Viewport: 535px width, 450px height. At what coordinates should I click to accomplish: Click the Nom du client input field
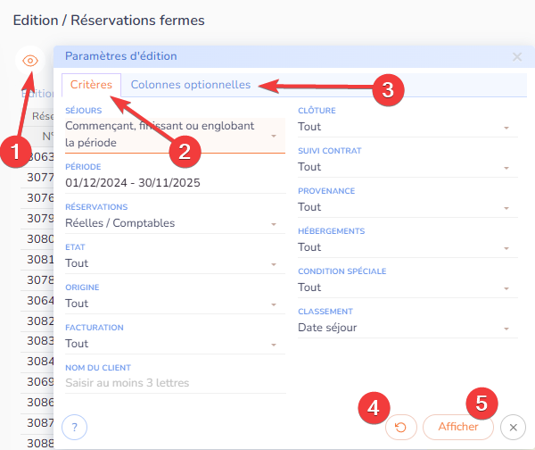point(174,383)
